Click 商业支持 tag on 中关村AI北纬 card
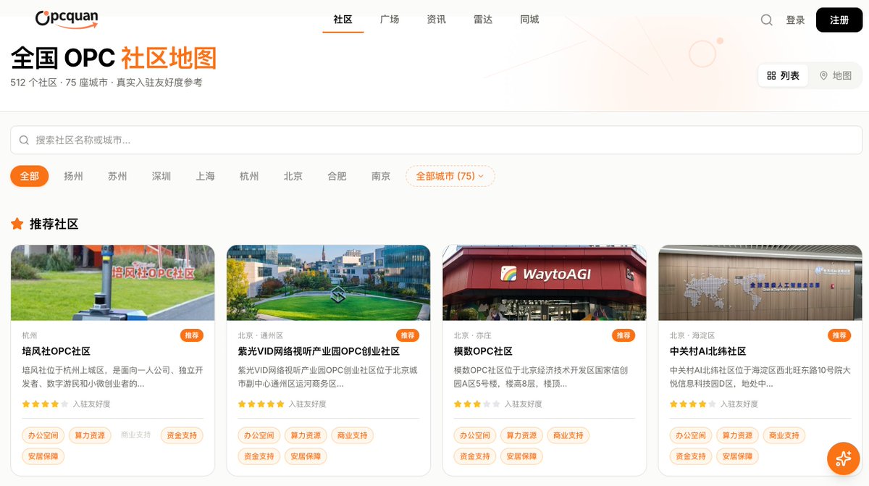Viewport: 869px width, 486px height. tap(784, 435)
